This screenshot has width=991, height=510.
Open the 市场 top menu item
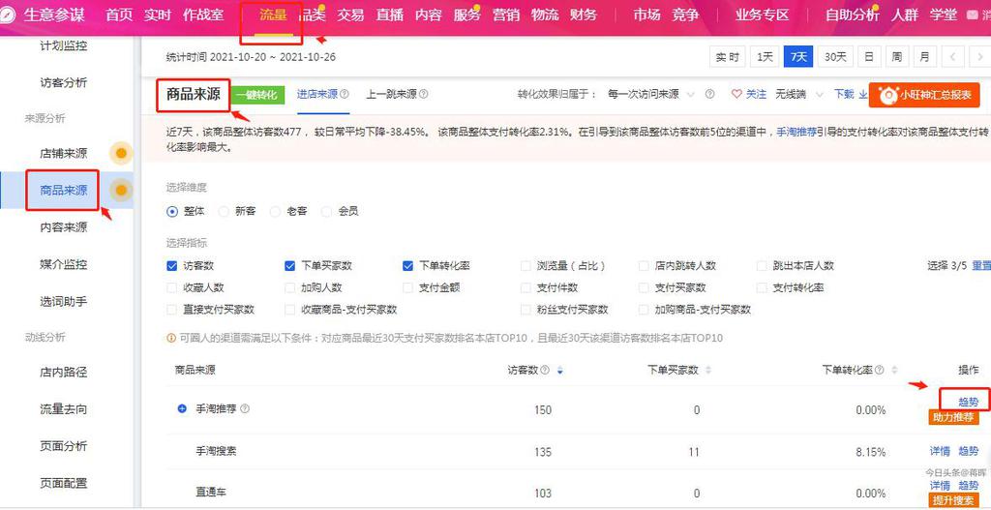coord(647,15)
